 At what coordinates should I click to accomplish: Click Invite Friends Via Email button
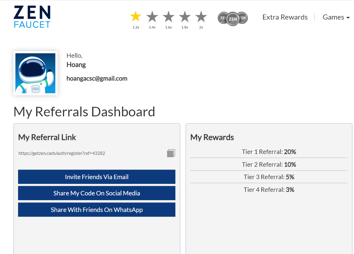click(97, 177)
